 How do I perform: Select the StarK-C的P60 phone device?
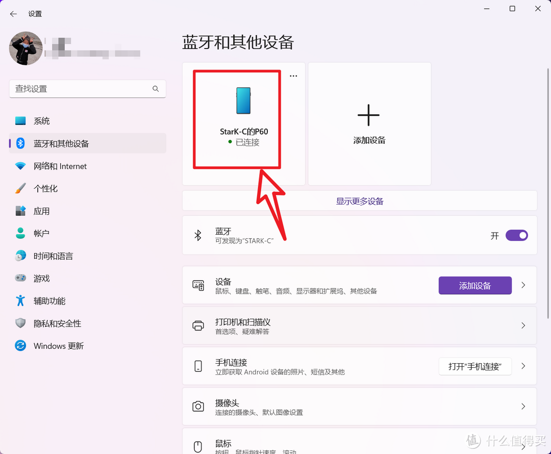[243, 123]
